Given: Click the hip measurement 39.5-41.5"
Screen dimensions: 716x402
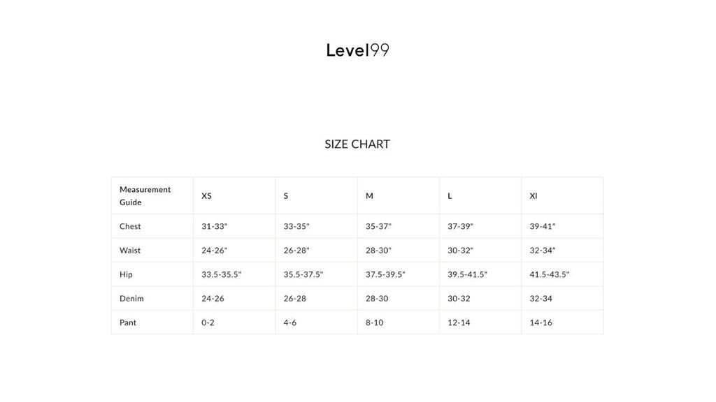Looking at the screenshot, I should [x=467, y=274].
